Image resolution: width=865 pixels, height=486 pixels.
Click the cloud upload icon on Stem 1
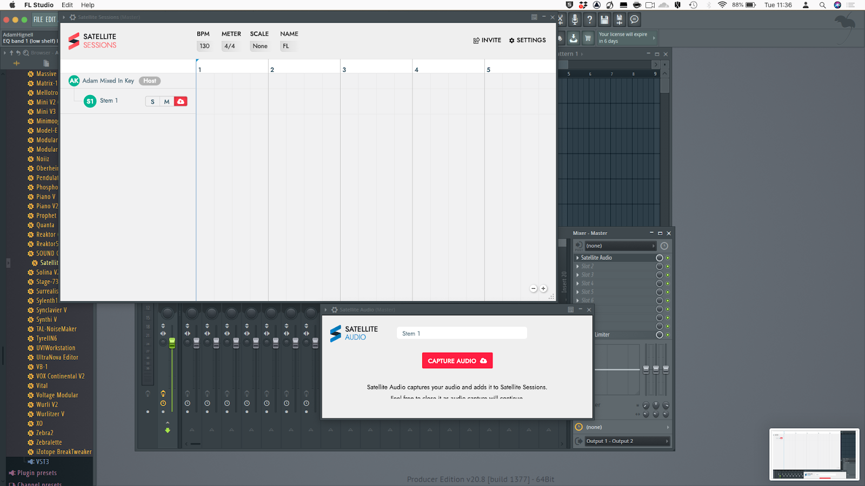[x=181, y=102]
